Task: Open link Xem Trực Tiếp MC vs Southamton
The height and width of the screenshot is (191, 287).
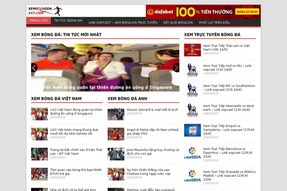Action: [229, 88]
